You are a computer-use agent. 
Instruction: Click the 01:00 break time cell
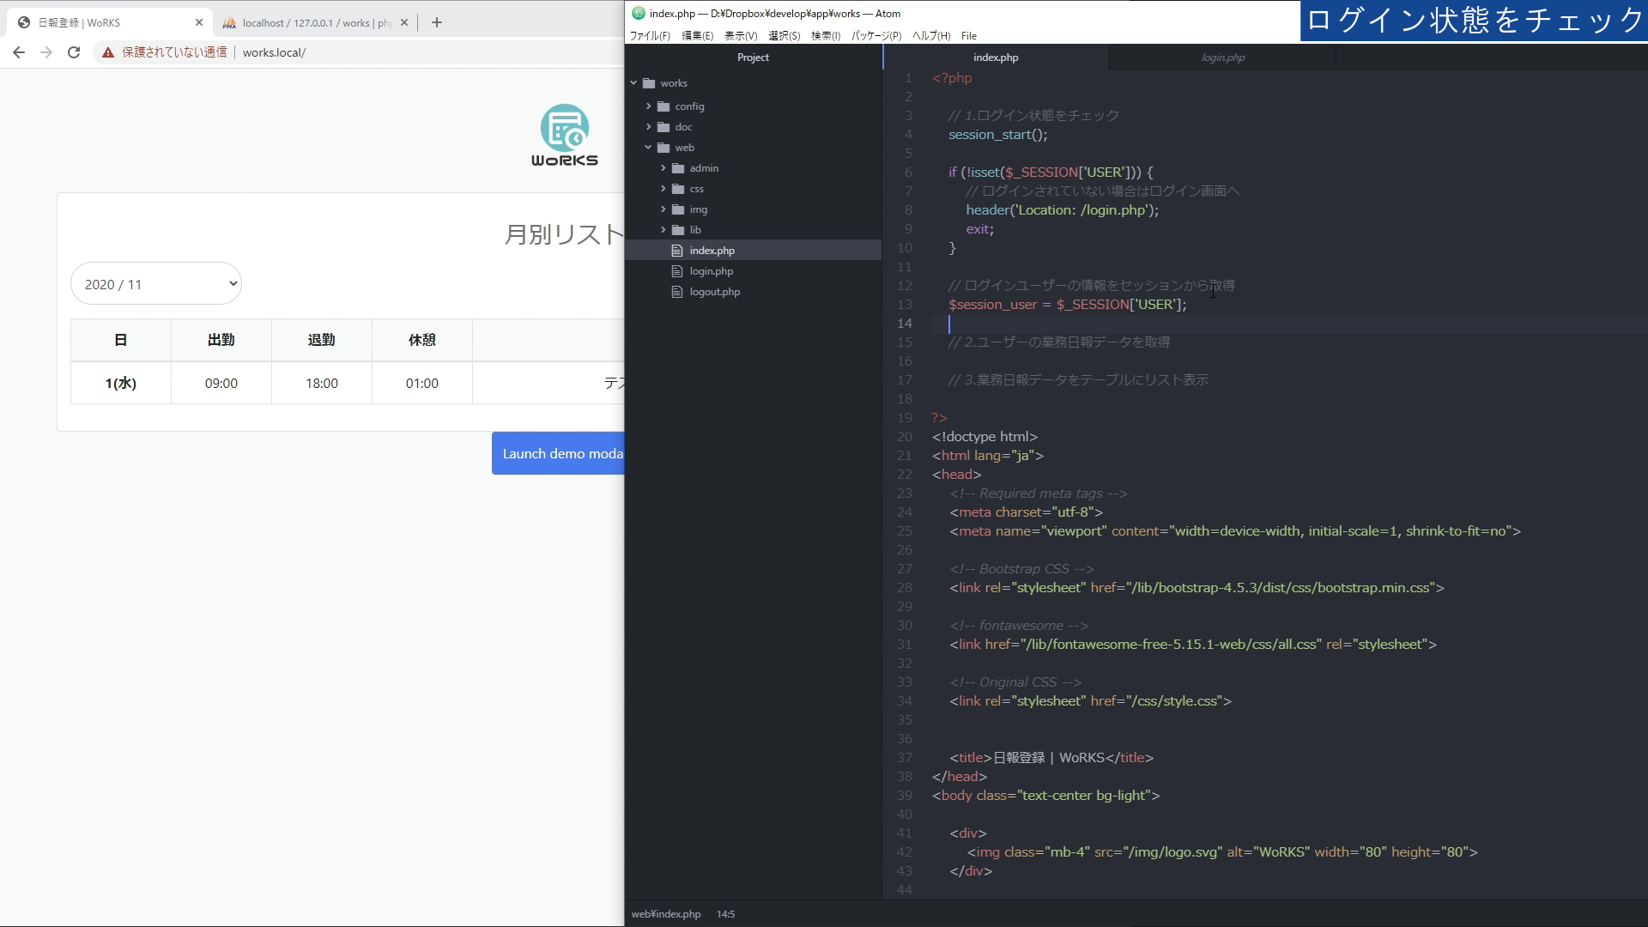422,383
